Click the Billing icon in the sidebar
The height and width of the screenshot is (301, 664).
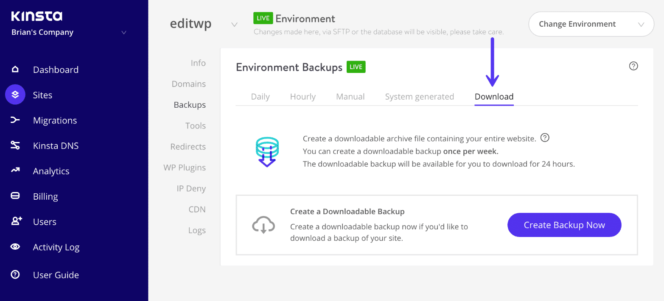pyautogui.click(x=15, y=196)
